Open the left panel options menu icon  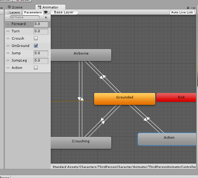click(x=2, y=8)
